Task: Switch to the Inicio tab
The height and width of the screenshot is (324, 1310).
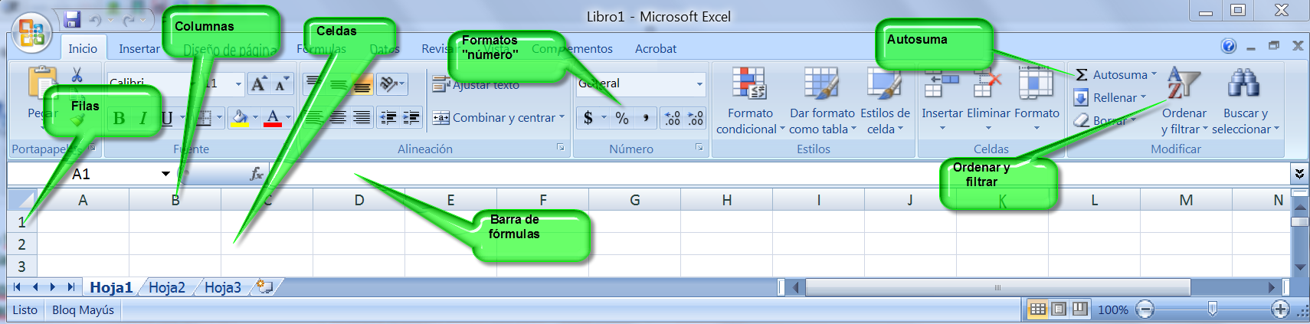Action: point(83,48)
